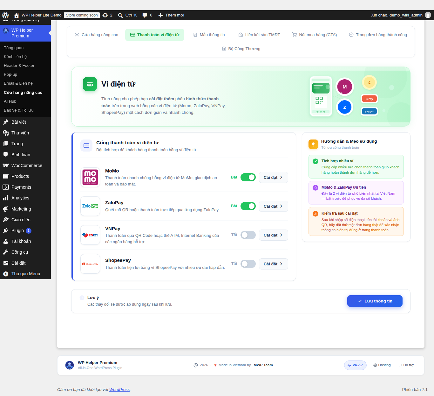The width and height of the screenshot is (434, 396).
Task: Open the Hosting footer link
Action: (382, 365)
